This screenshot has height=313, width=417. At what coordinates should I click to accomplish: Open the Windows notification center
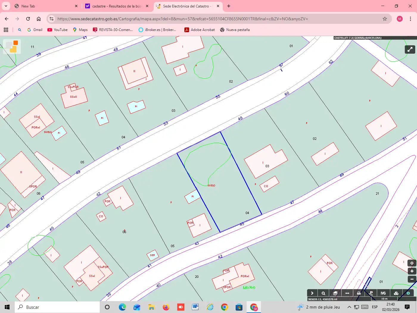tap(407, 307)
